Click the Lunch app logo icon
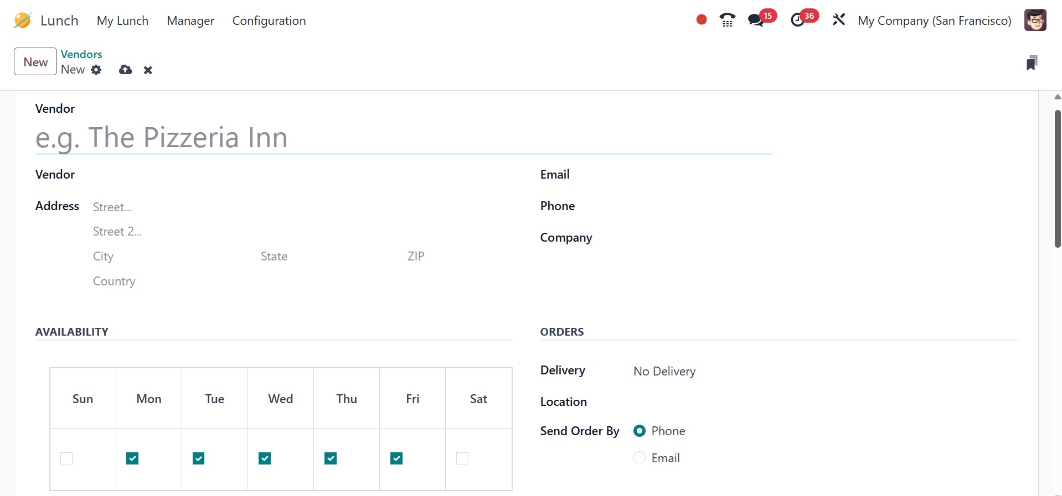Image resolution: width=1062 pixels, height=496 pixels. pyautogui.click(x=22, y=20)
